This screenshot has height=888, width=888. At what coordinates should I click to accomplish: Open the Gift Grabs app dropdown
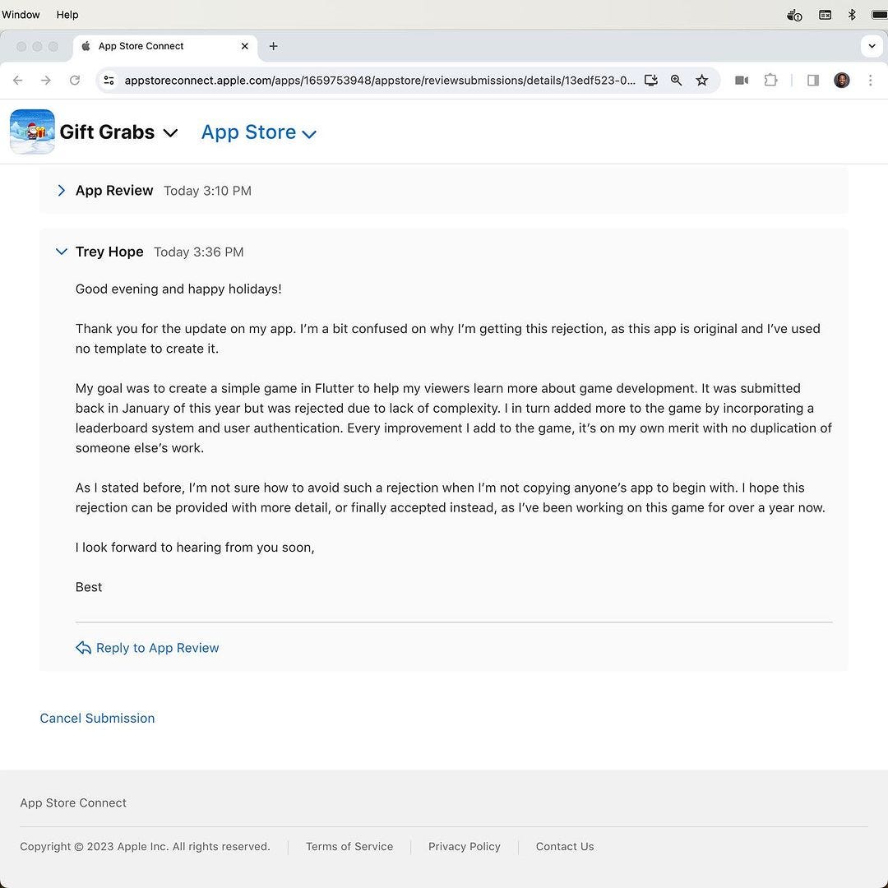click(x=170, y=133)
